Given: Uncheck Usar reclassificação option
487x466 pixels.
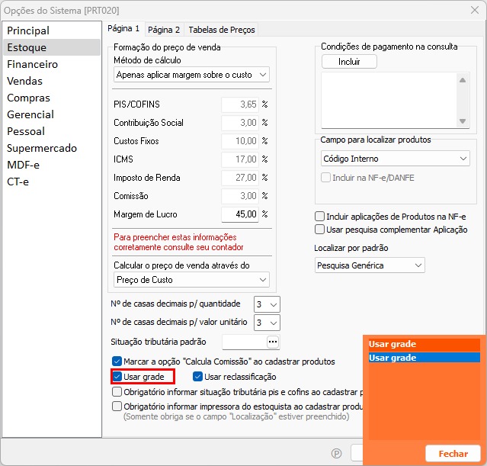Looking at the screenshot, I should [198, 377].
